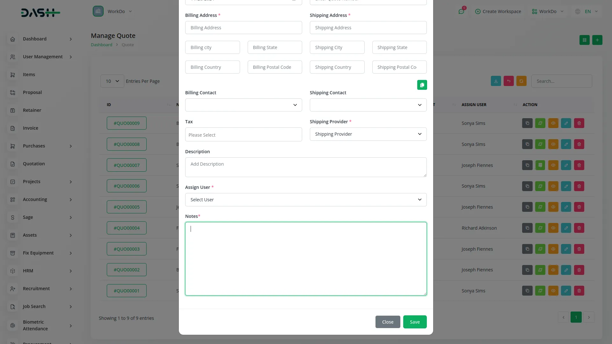Image resolution: width=612 pixels, height=344 pixels.
Task: Open the Shipping Provider dropdown
Action: tap(368, 134)
